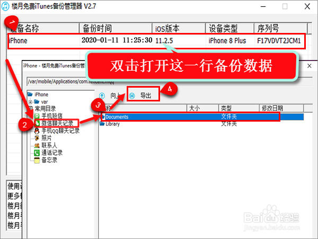Open 照片 in the common directory tree
Viewport: 318px width, 239px height.
tap(47, 138)
